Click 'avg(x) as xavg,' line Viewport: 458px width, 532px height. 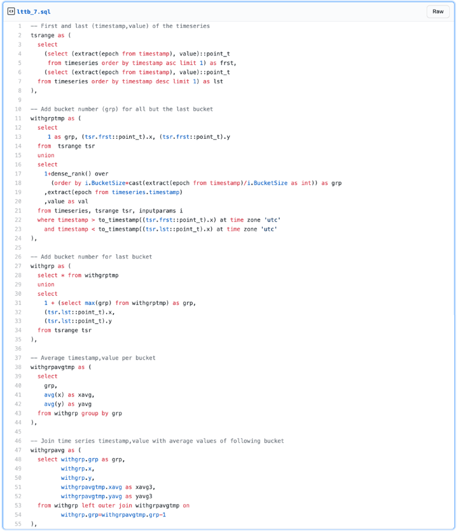coord(69,395)
